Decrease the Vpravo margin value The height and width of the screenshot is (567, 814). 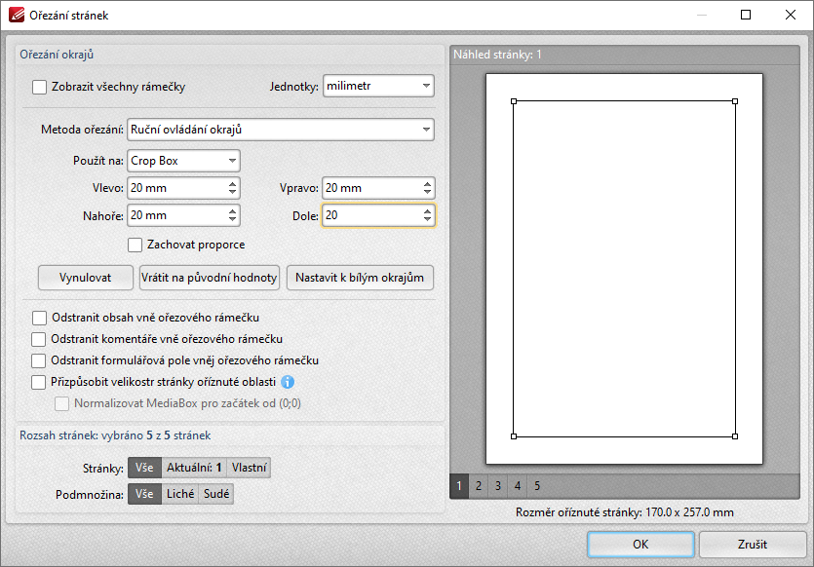pos(427,193)
